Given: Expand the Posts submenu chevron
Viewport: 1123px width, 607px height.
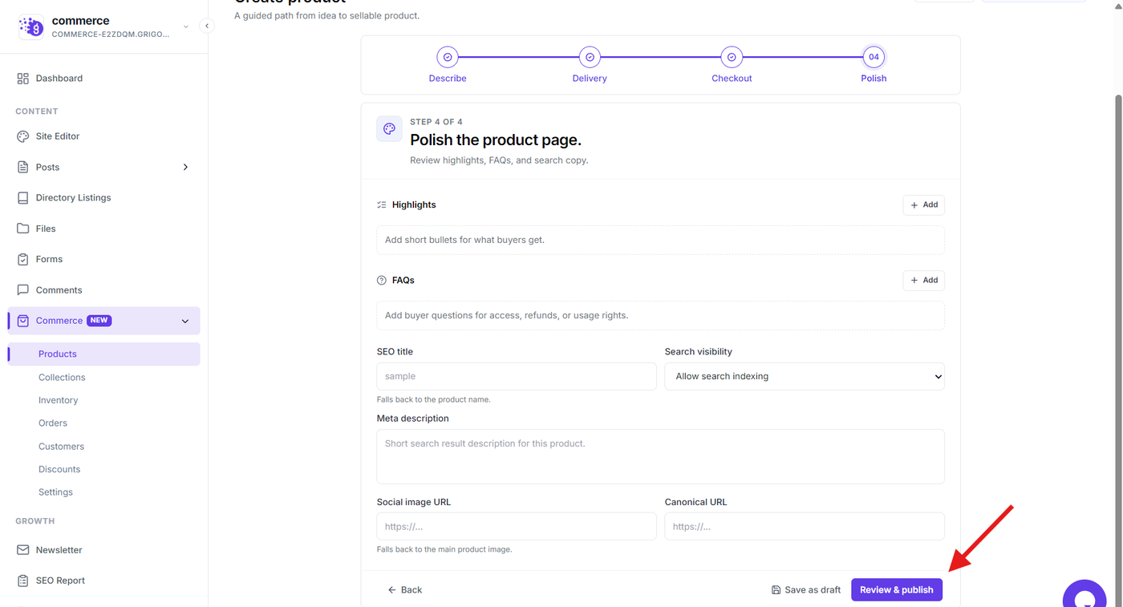Looking at the screenshot, I should pyautogui.click(x=185, y=168).
